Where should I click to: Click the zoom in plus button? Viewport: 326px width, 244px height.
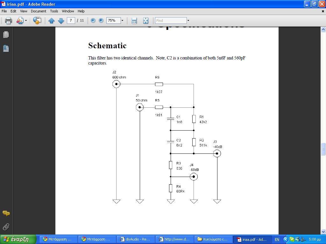pos(101,20)
